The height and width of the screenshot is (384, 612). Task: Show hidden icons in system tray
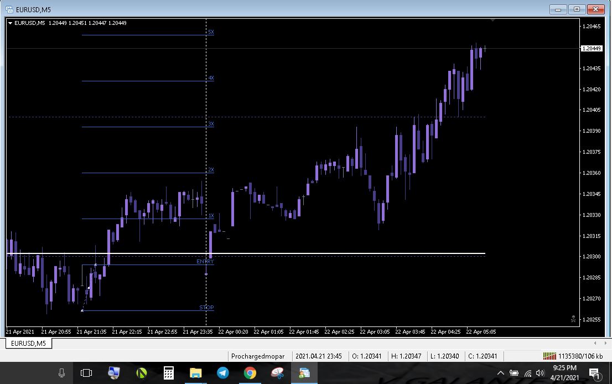pos(500,373)
